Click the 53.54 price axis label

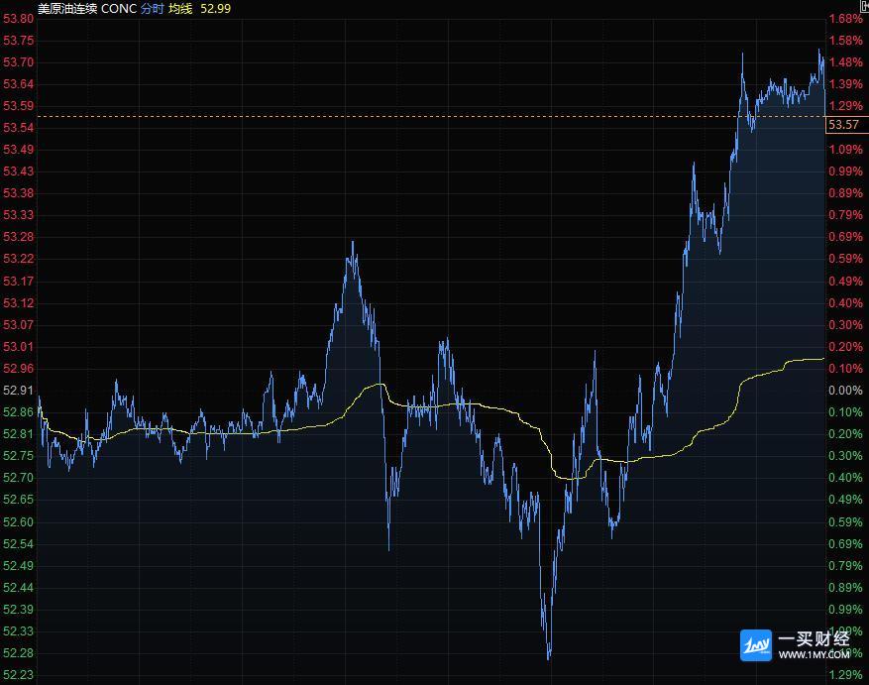18,128
